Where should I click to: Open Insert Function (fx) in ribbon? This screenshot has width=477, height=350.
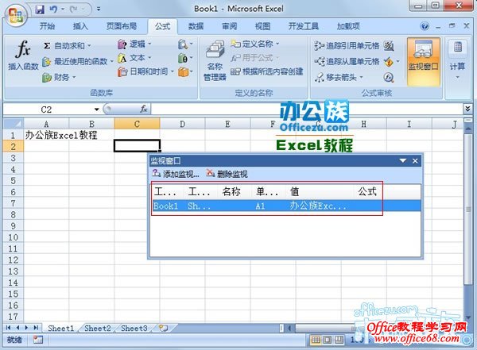pos(23,56)
